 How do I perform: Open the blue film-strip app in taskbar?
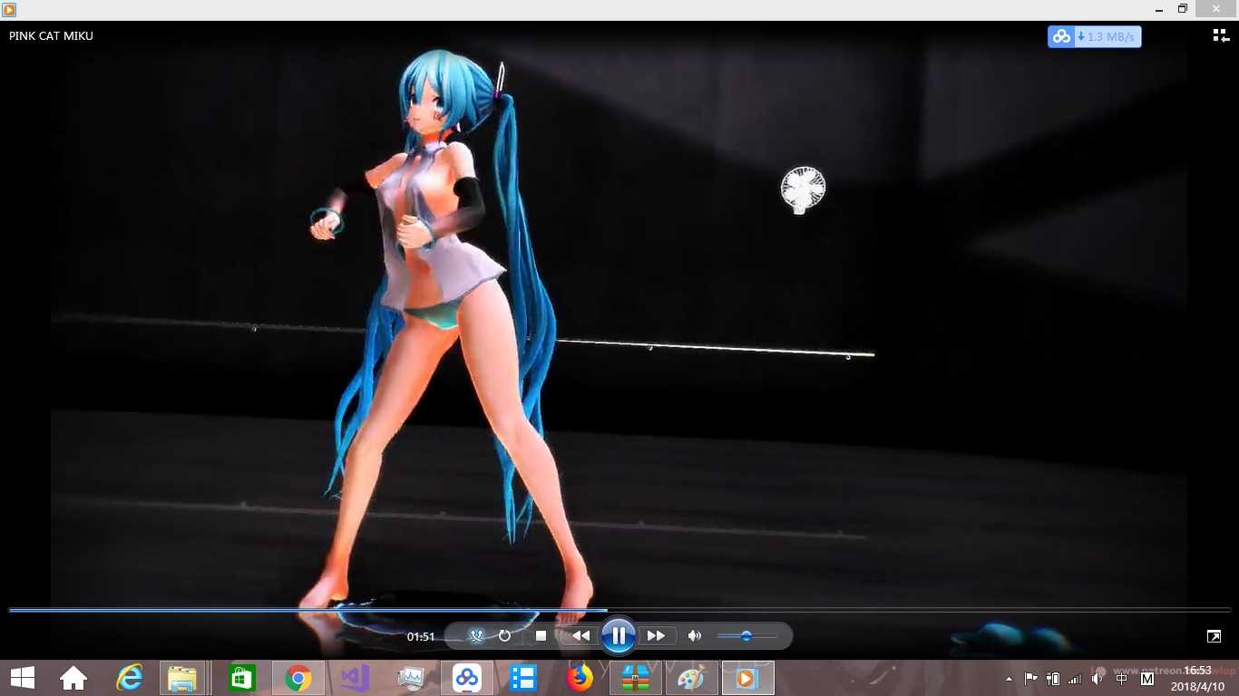(523, 678)
